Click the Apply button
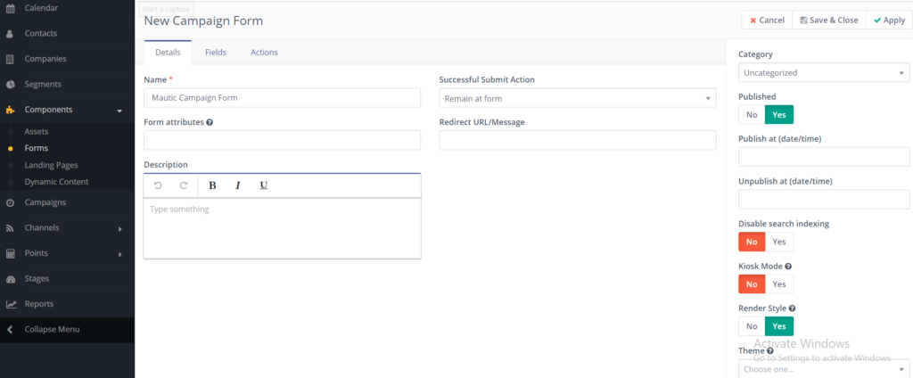Screen dimensions: 913x378 coord(889,20)
